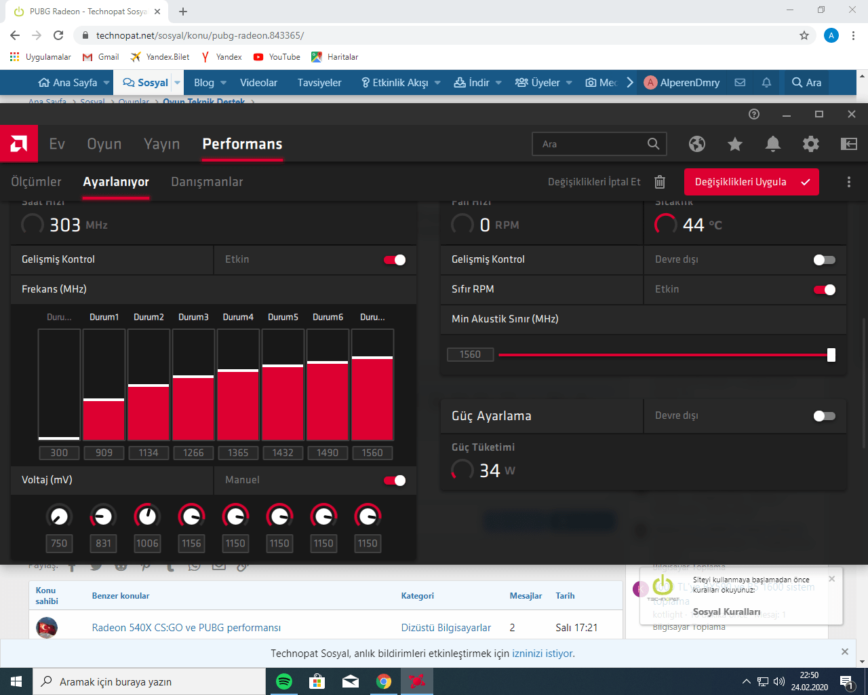Enable Gelişmiş Kontrol toggle marked Devre dışı

pyautogui.click(x=825, y=260)
